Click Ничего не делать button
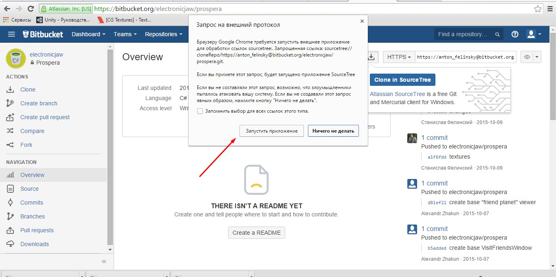The image size is (556, 277). tap(333, 131)
